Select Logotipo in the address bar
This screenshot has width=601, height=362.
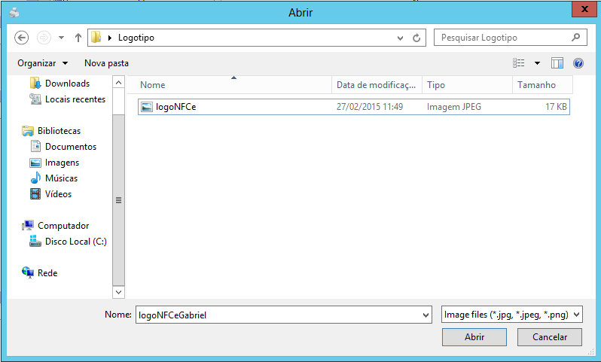click(136, 38)
